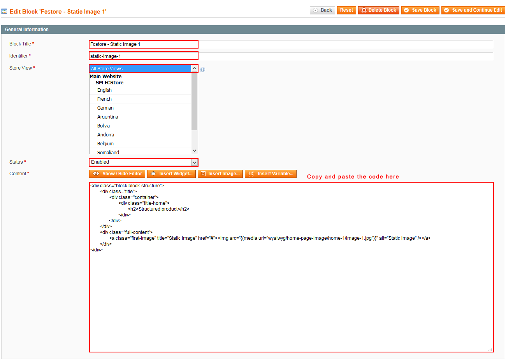Select German store view

click(141, 108)
